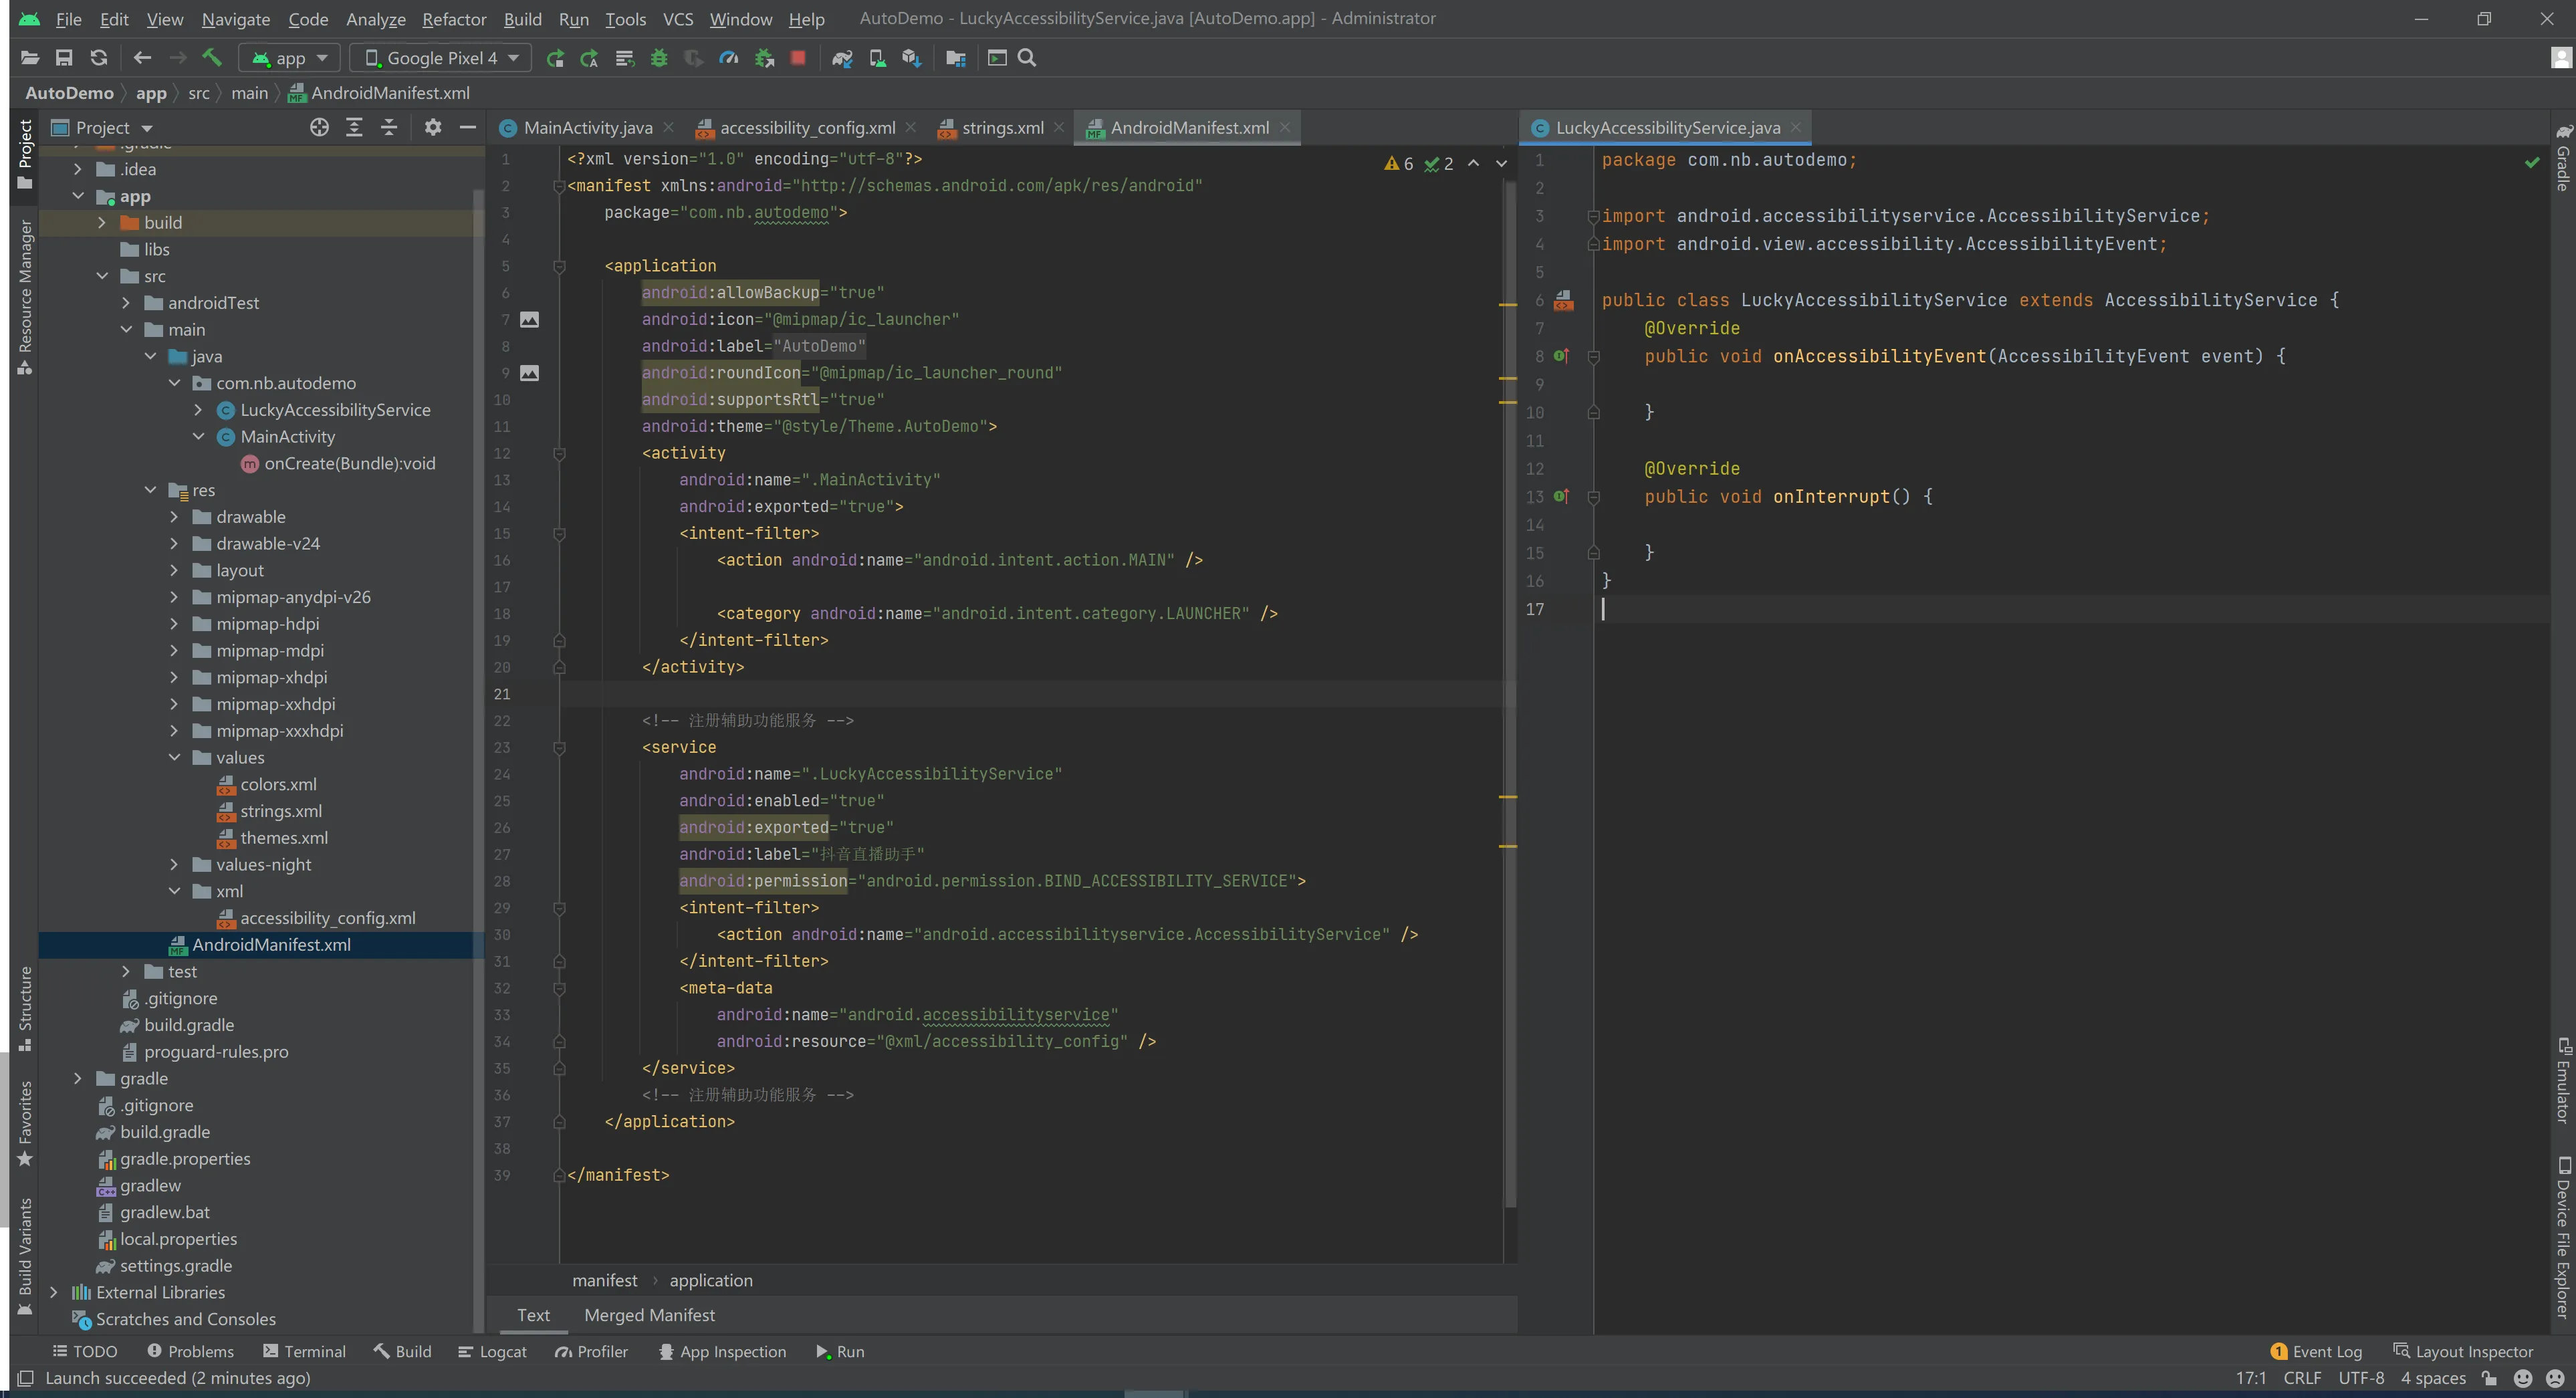Open the Profile app gauge icon
The image size is (2576, 1398).
(x=729, y=58)
